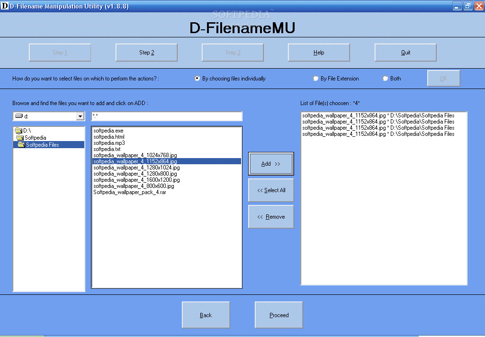Click the drive icon in drive selector
485x337 pixels.
tap(19, 116)
